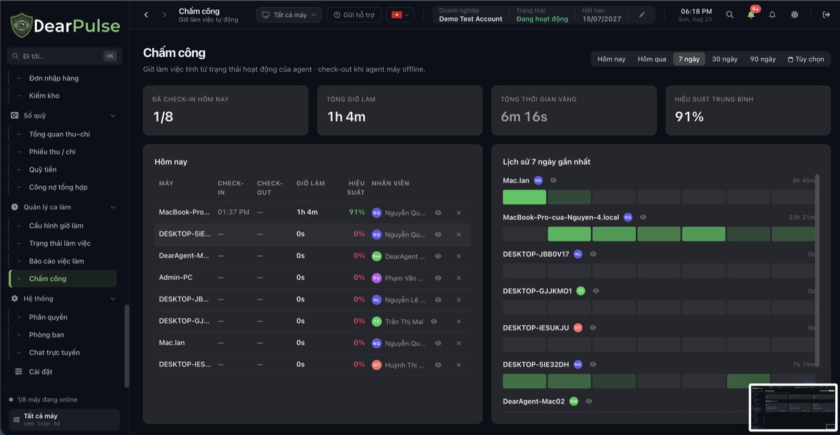Image resolution: width=840 pixels, height=435 pixels.
Task: Open the search magnifier in top bar
Action: (730, 15)
